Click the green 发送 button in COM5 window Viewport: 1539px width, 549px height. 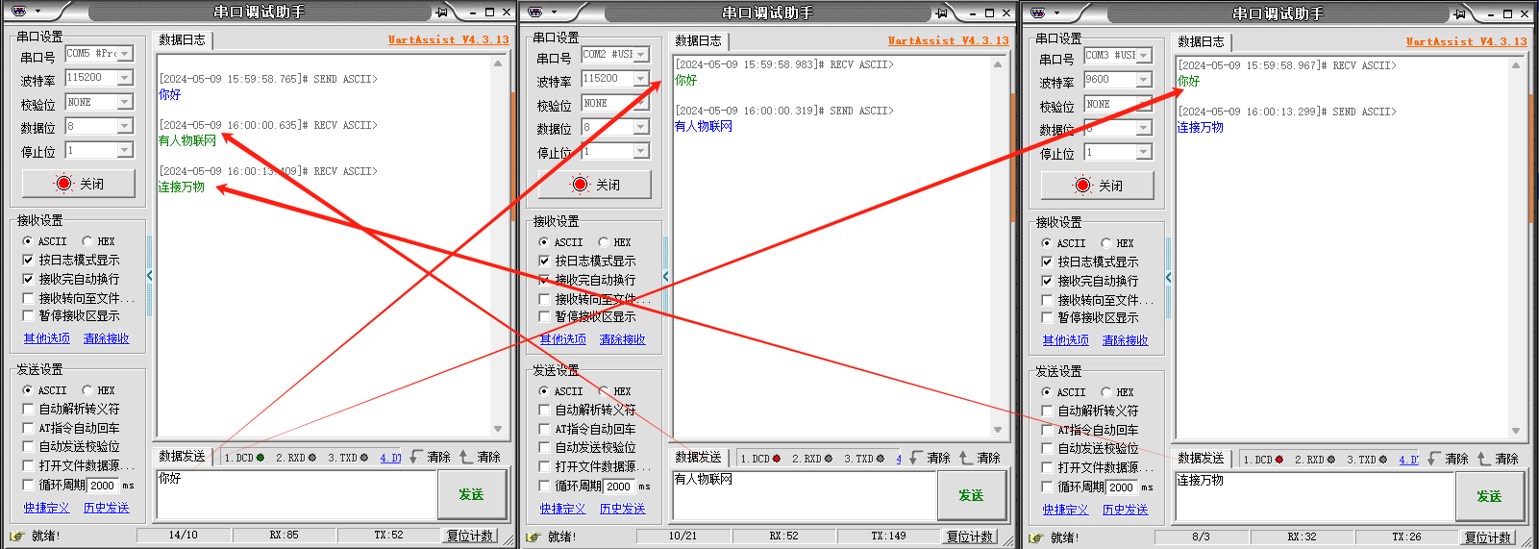471,494
